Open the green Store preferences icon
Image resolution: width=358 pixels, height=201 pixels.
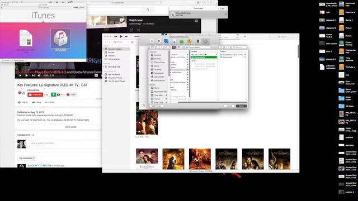(182, 41)
